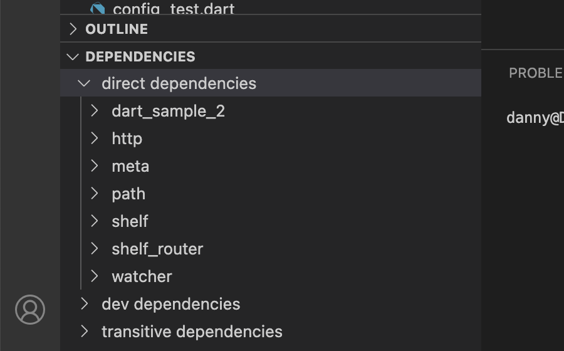This screenshot has width=564, height=351.
Task: Expand the meta package chevron
Action: pos(95,166)
